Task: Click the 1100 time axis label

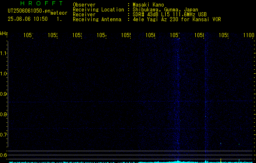Action: [249, 35]
